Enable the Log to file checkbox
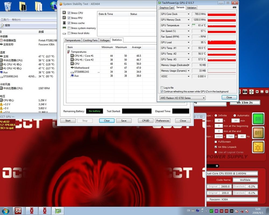This screenshot has height=215, width=269. [162, 88]
